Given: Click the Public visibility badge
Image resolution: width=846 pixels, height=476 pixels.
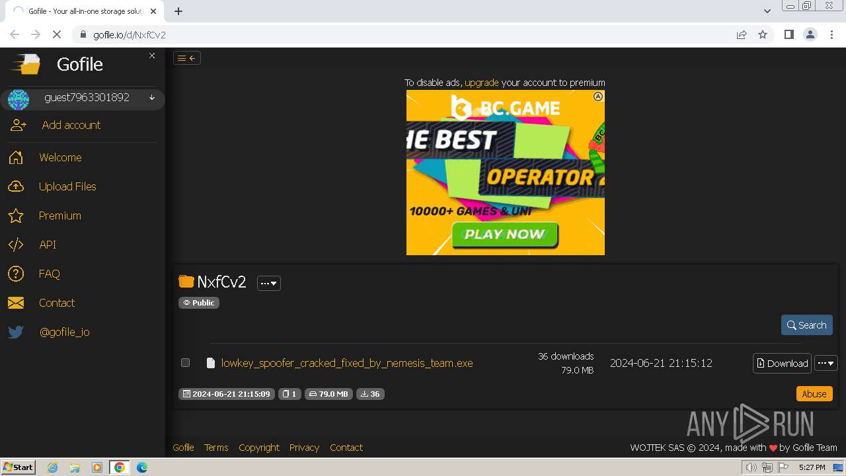Looking at the screenshot, I should tap(199, 303).
